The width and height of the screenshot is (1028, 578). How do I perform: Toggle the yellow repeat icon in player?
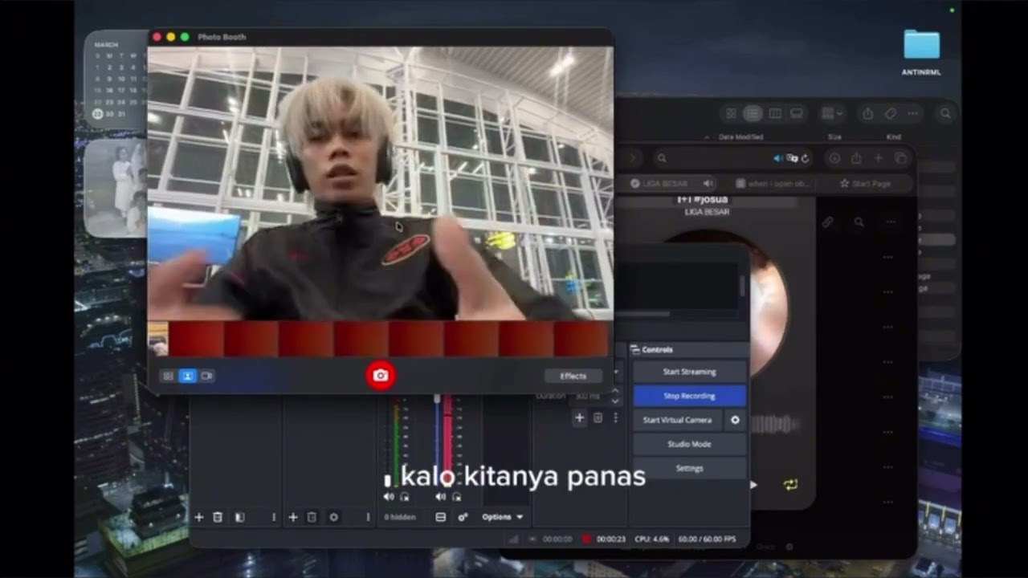pyautogui.click(x=790, y=485)
